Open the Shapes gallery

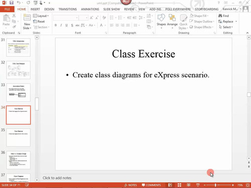tap(161, 22)
